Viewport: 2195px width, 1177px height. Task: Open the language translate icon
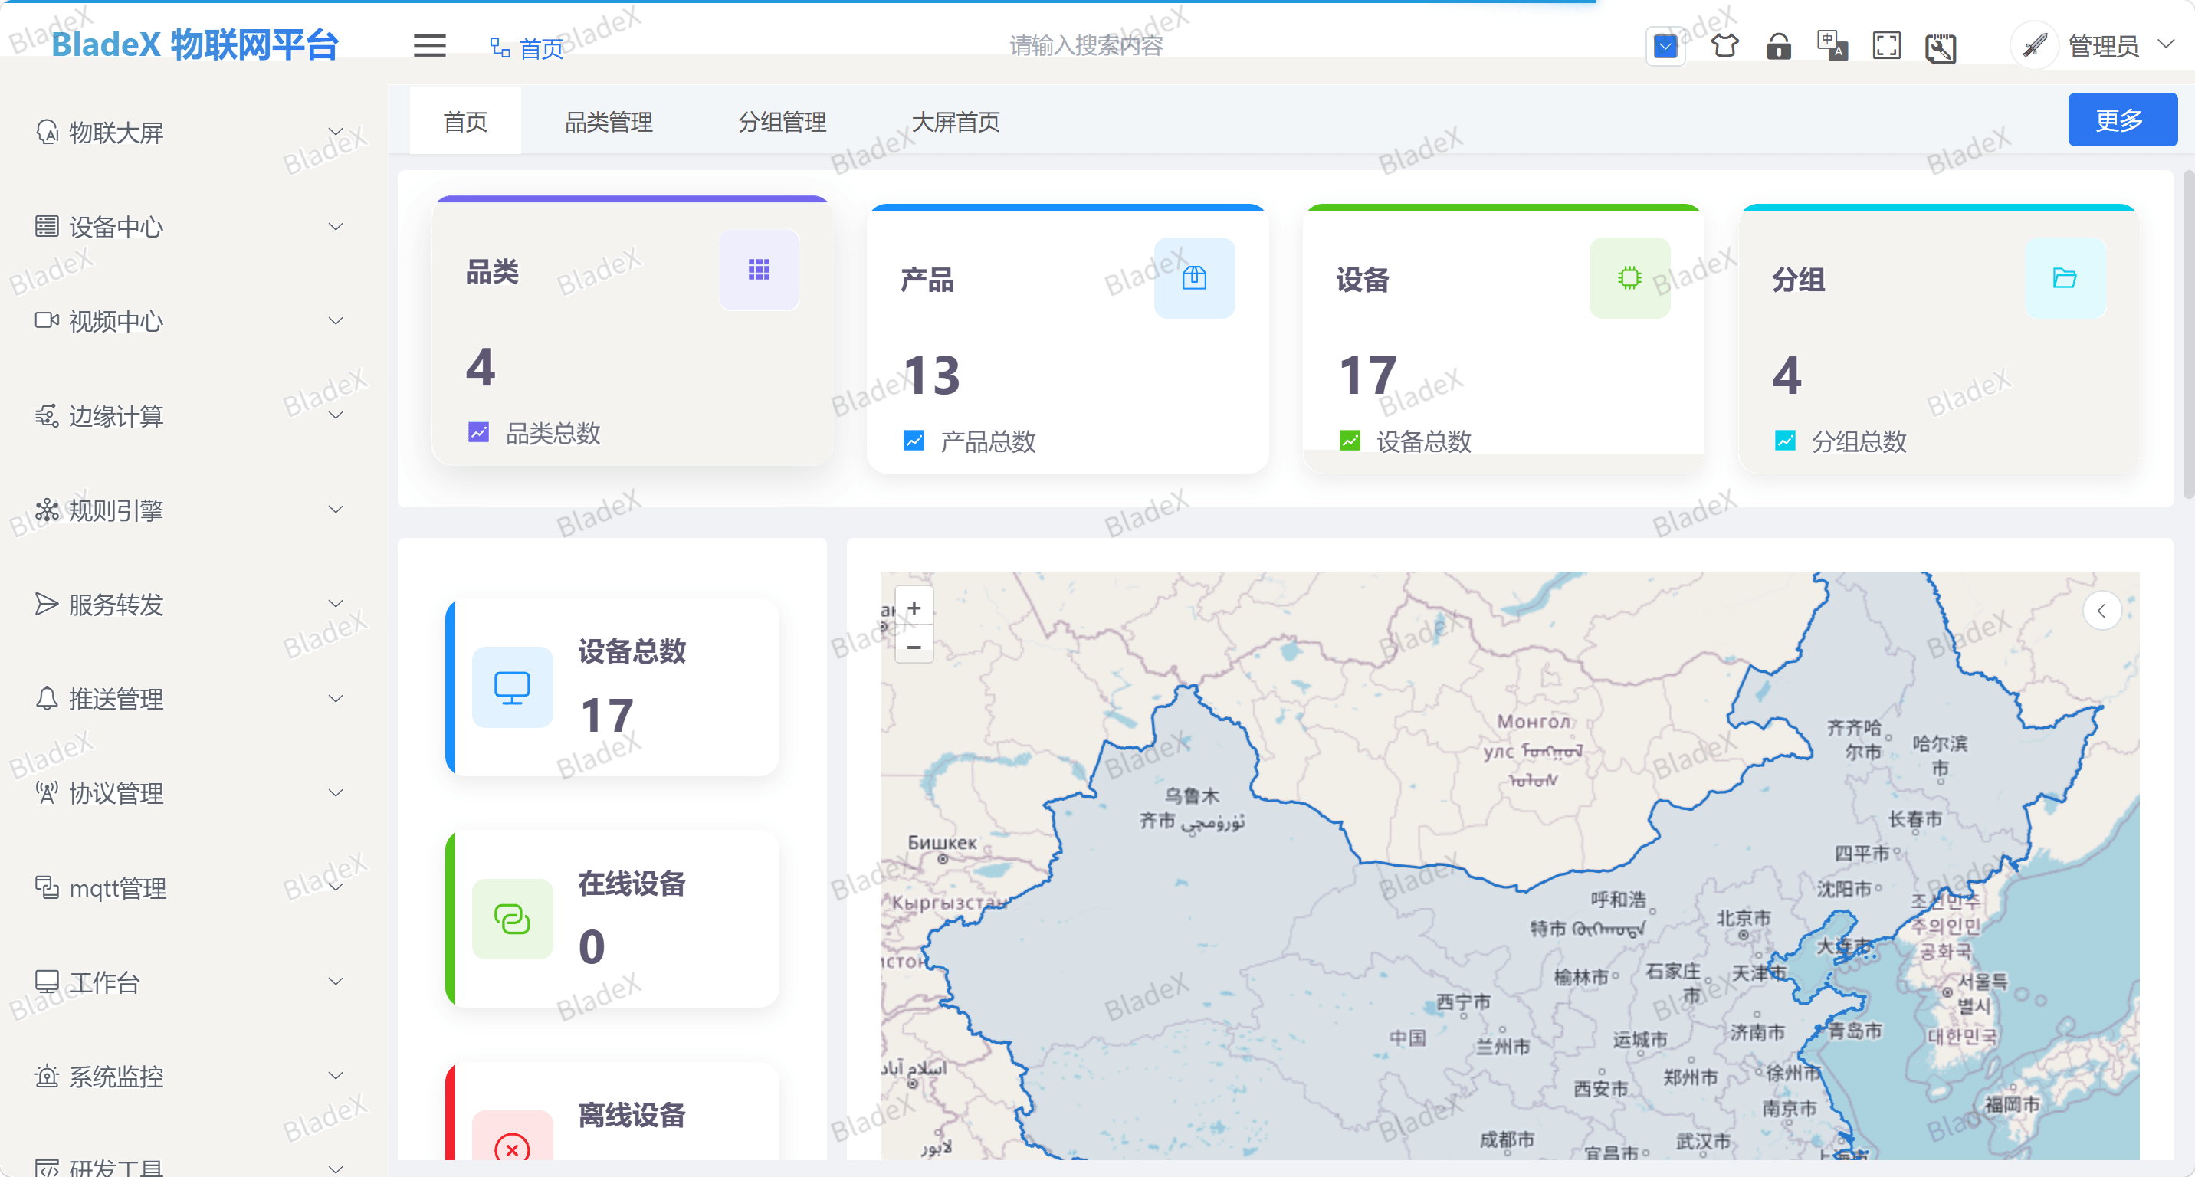click(x=1832, y=45)
